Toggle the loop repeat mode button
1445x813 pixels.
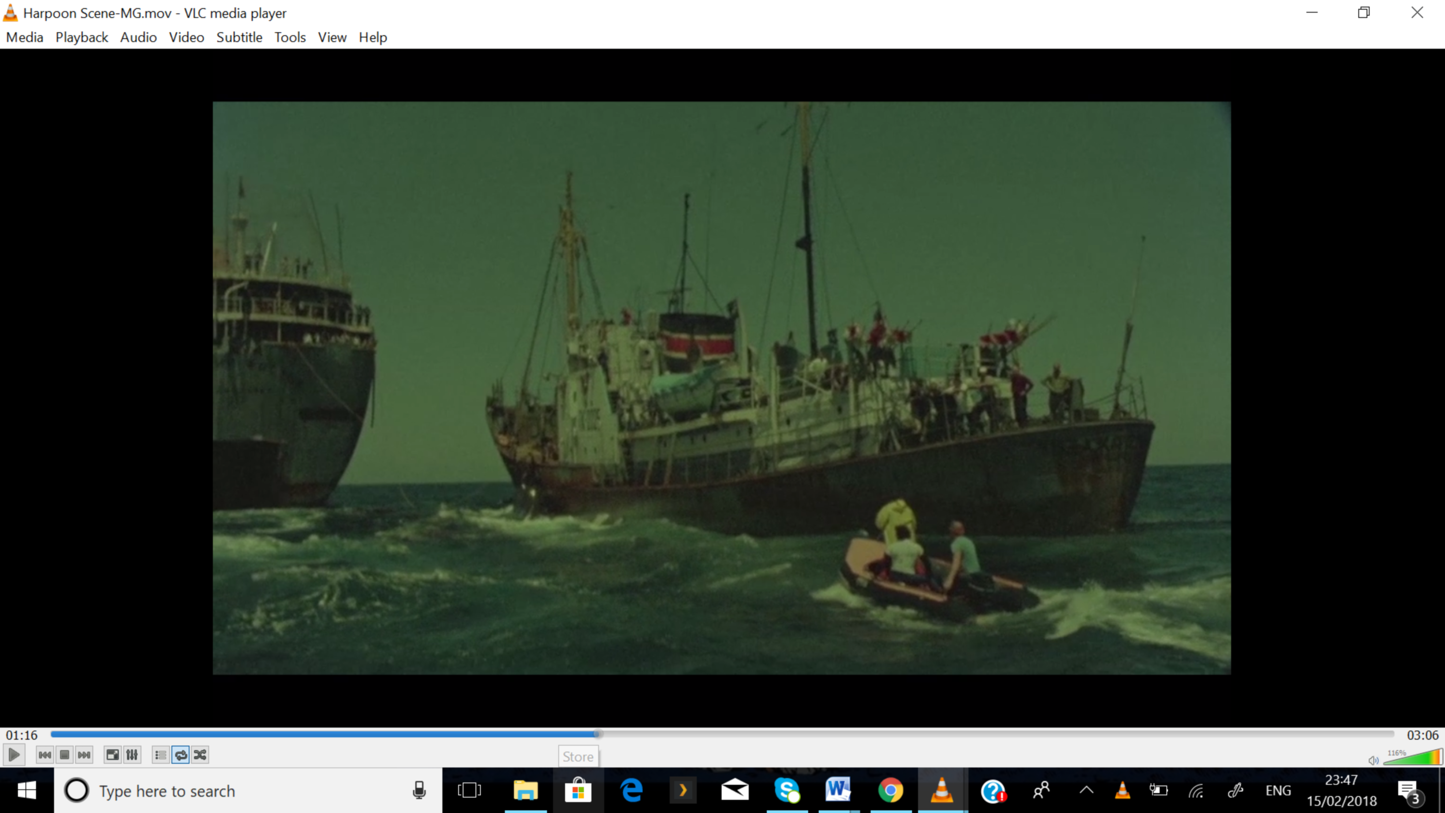point(181,755)
